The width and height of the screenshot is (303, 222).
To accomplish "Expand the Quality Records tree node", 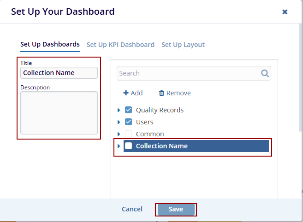I will click(x=119, y=110).
